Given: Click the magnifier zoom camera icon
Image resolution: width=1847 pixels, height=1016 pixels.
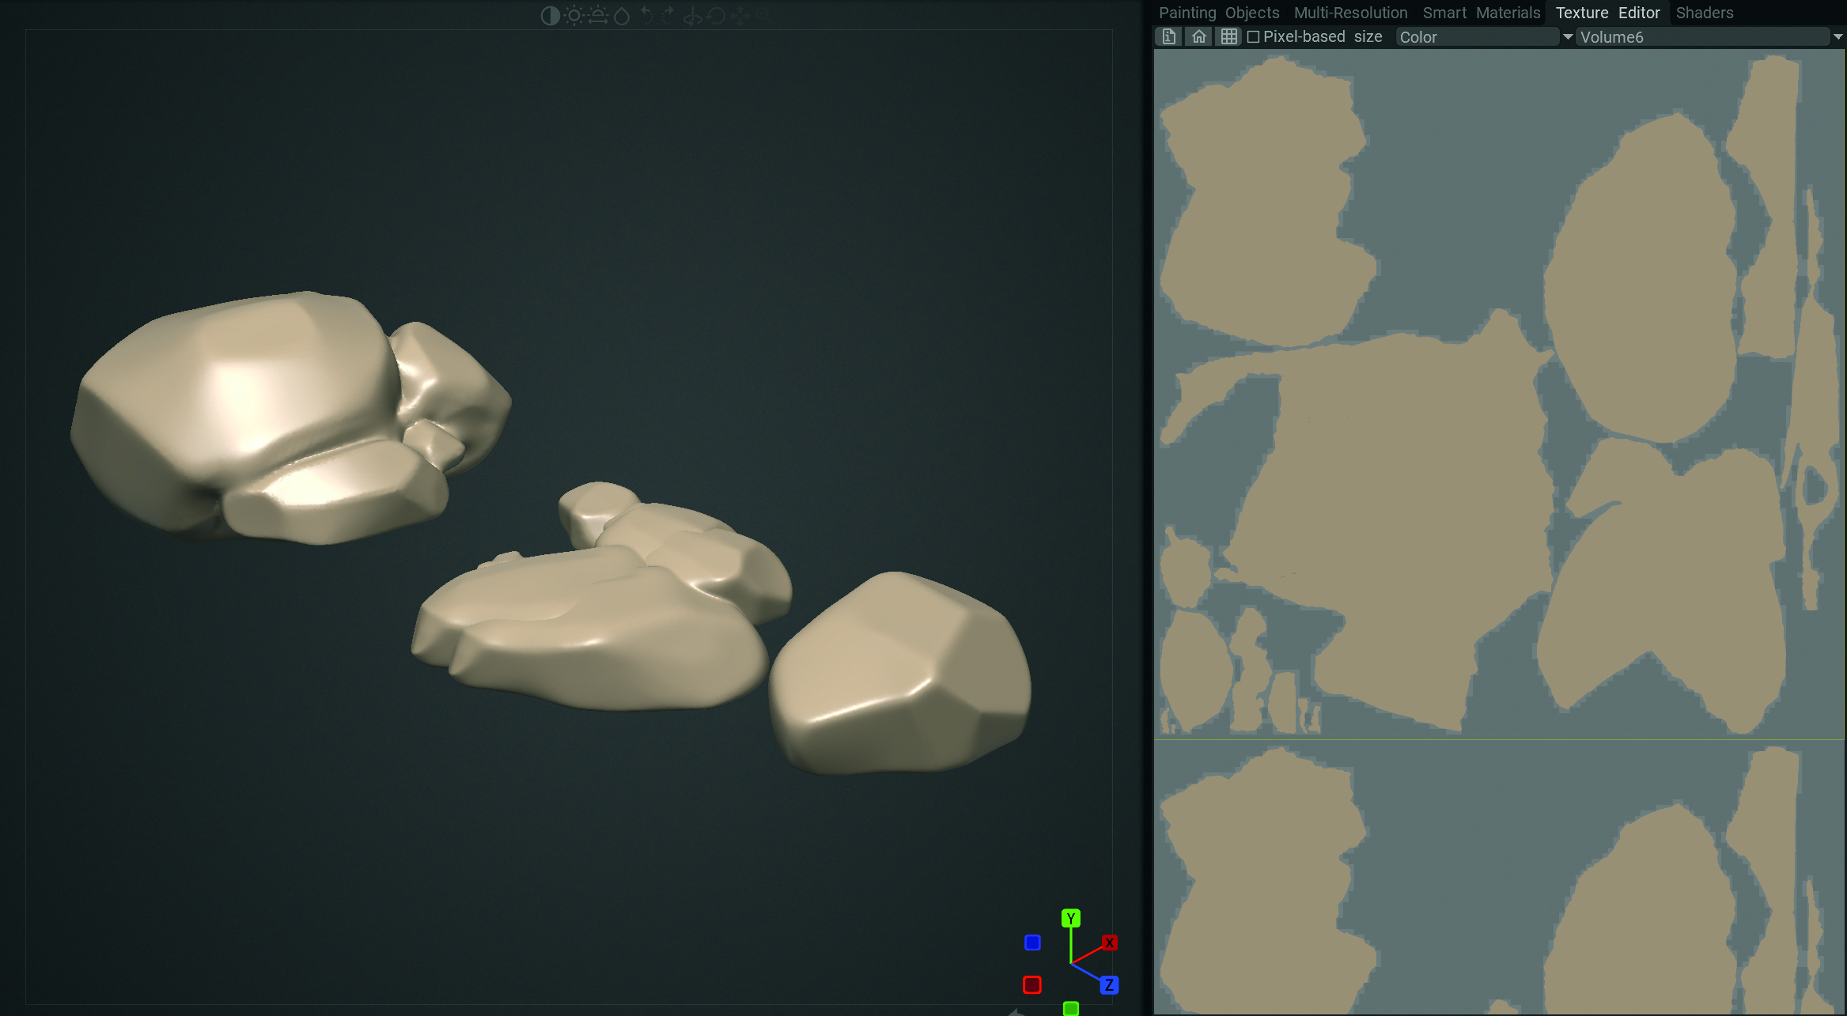Looking at the screenshot, I should pos(763,16).
